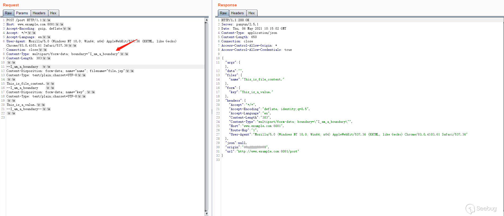The image size is (504, 216).
Task: Click the "url" value in response JSON
Action: click(x=268, y=151)
